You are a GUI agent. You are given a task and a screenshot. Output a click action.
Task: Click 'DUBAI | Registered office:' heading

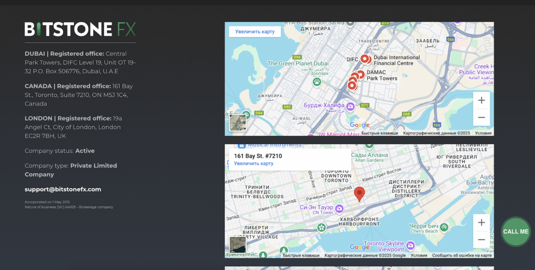pos(64,53)
